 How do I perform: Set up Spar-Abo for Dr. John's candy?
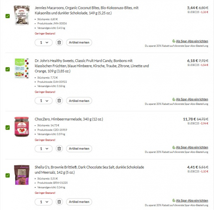[192, 99]
